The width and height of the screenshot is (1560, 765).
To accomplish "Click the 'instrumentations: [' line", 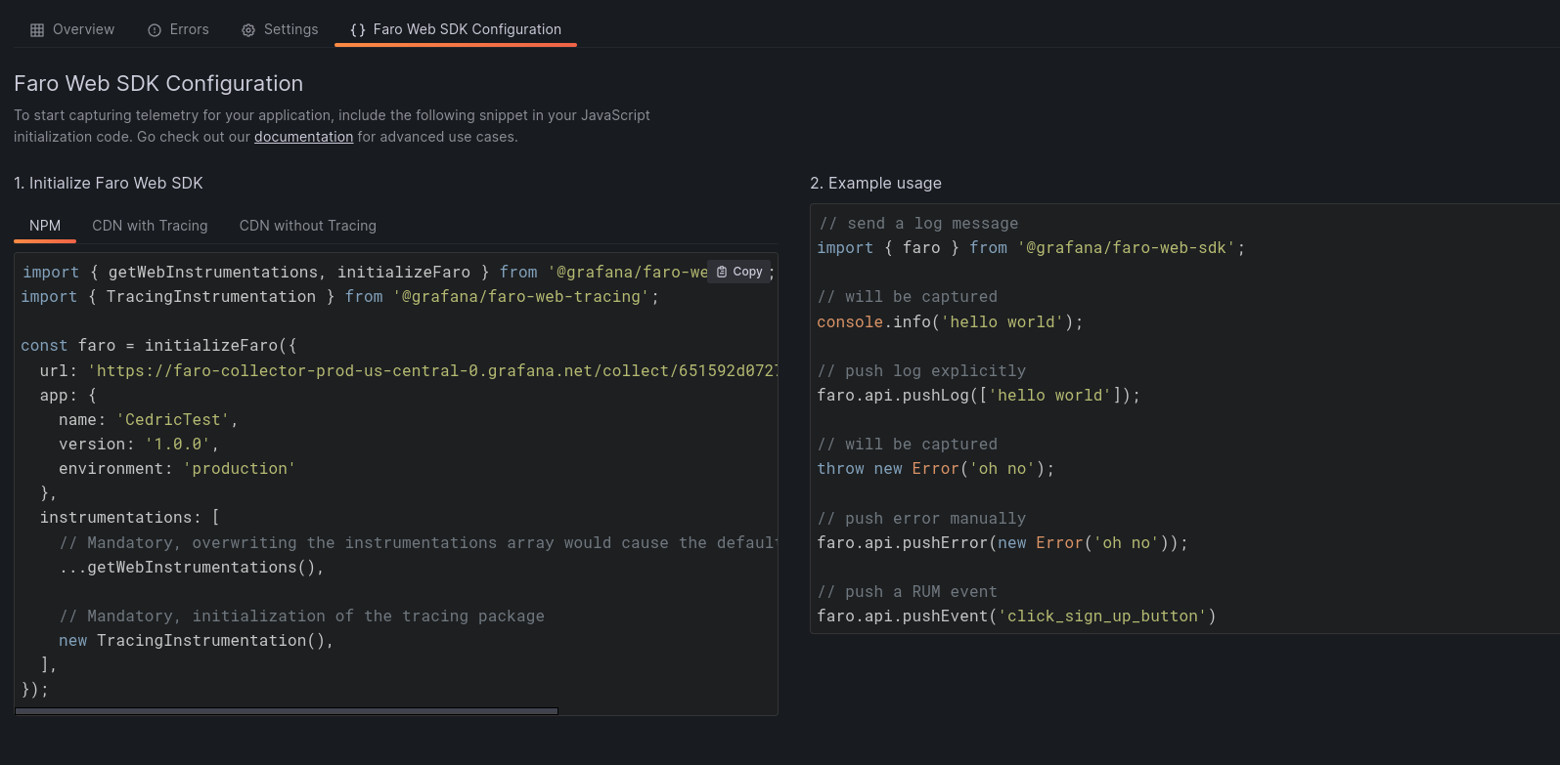I will (130, 518).
